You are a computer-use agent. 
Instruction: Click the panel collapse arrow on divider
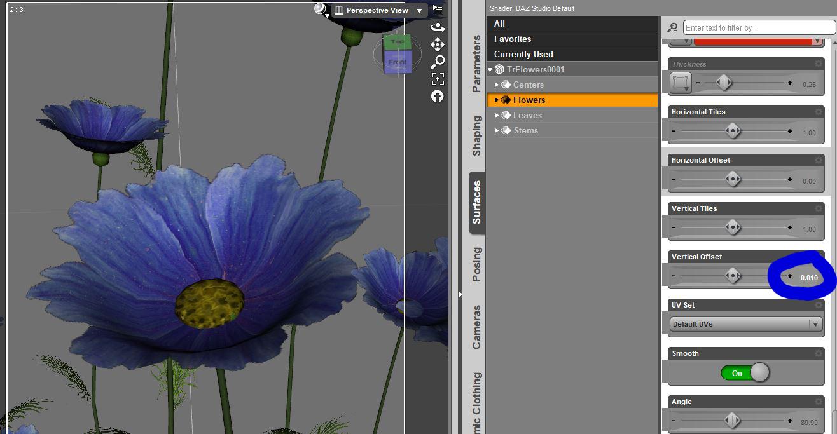(462, 295)
